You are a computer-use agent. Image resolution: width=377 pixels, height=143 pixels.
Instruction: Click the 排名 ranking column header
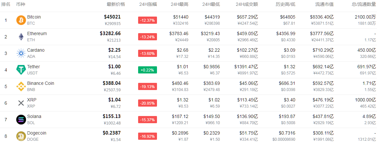tap(6, 4)
